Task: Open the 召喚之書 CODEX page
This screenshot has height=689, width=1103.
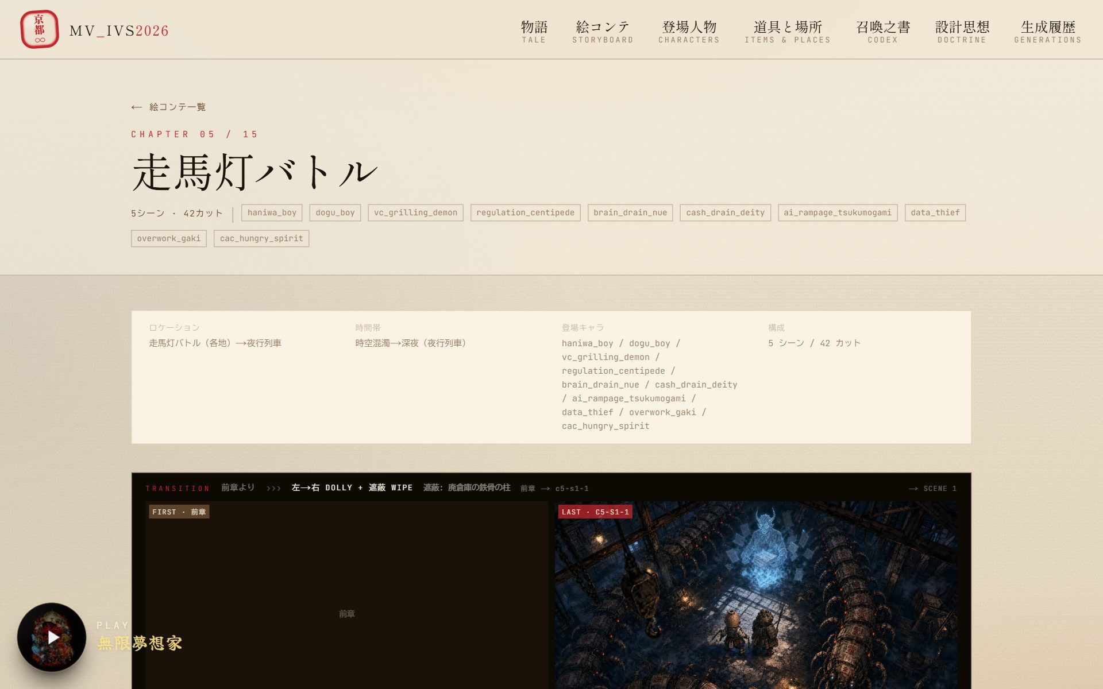Action: (x=883, y=32)
